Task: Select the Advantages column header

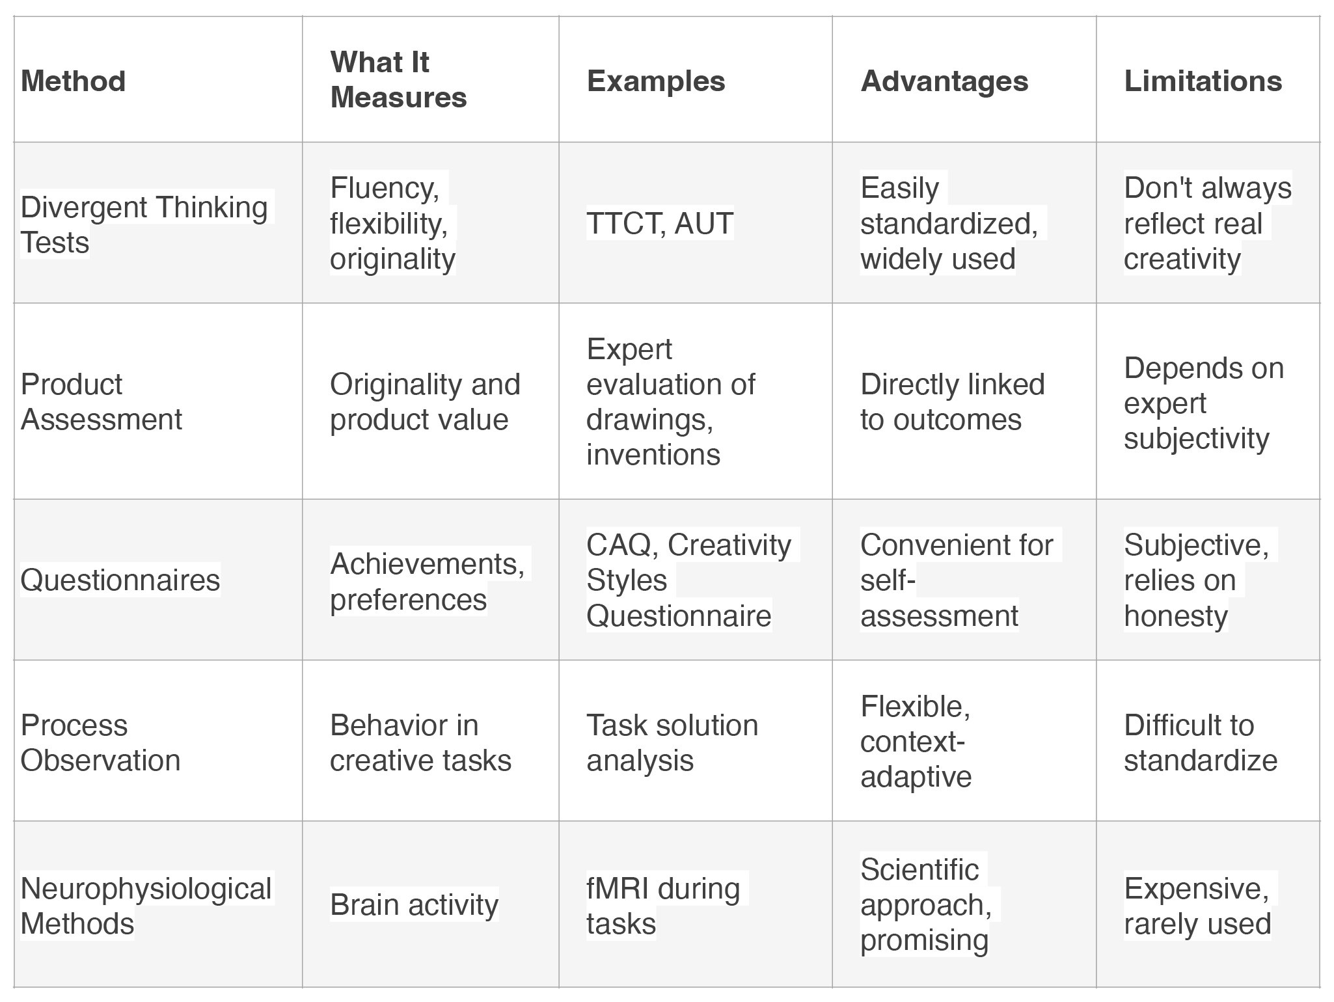Action: point(964,79)
